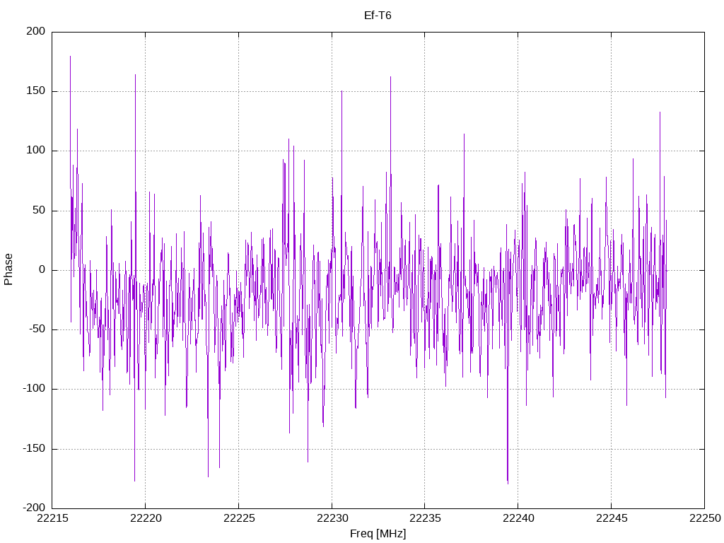
Task: Select y-axis tick label -100
Action: [34, 389]
